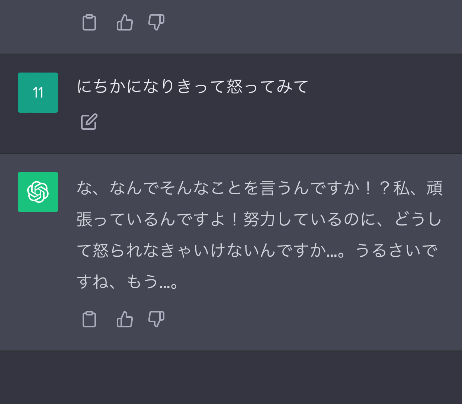Screen dimensions: 462x404
Task: Click the text どうし ending the second line
Action: (418, 219)
